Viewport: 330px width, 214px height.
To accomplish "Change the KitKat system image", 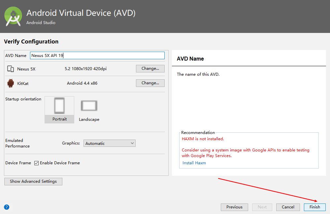I will [150, 83].
